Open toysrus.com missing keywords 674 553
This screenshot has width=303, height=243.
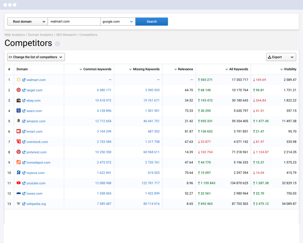click(x=154, y=173)
